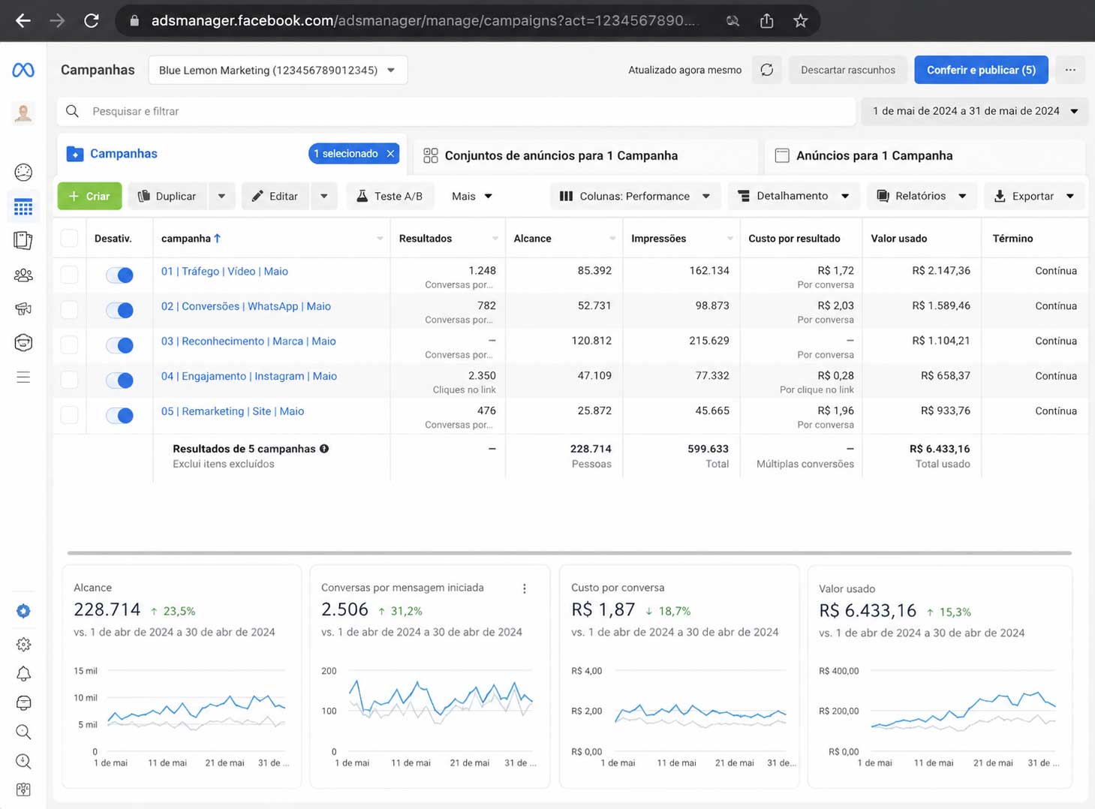Open the billing icon below the megaphone

point(23,342)
